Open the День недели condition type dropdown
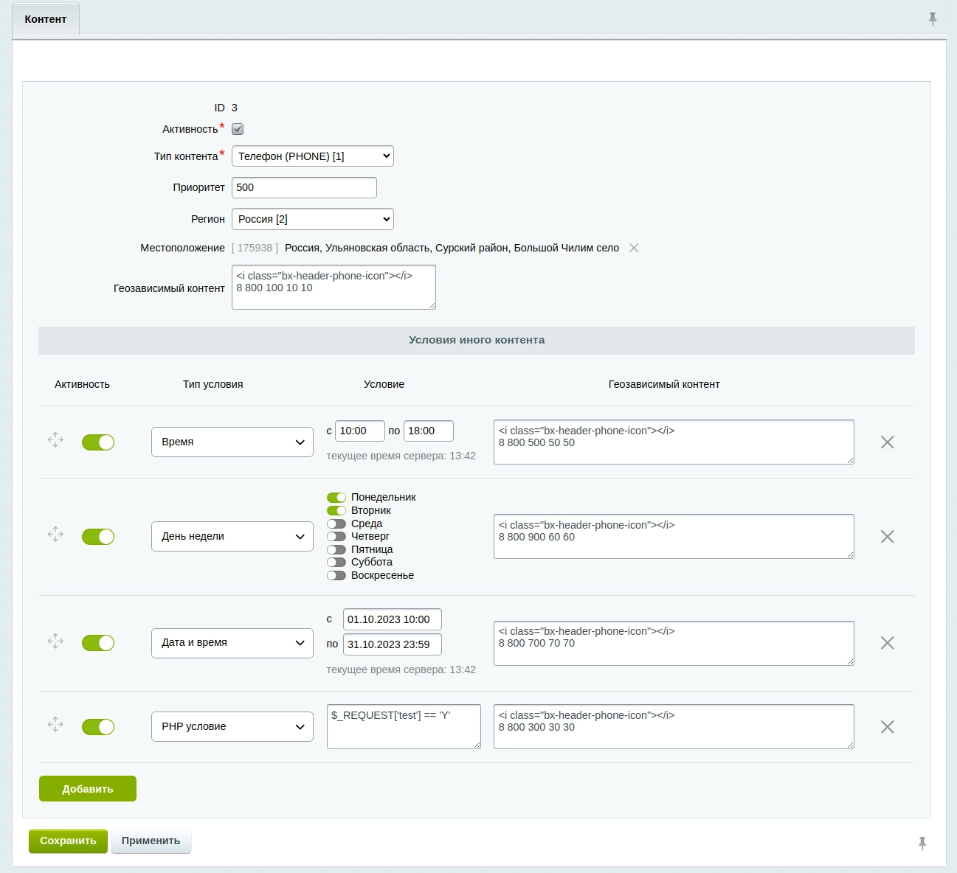 (x=232, y=537)
